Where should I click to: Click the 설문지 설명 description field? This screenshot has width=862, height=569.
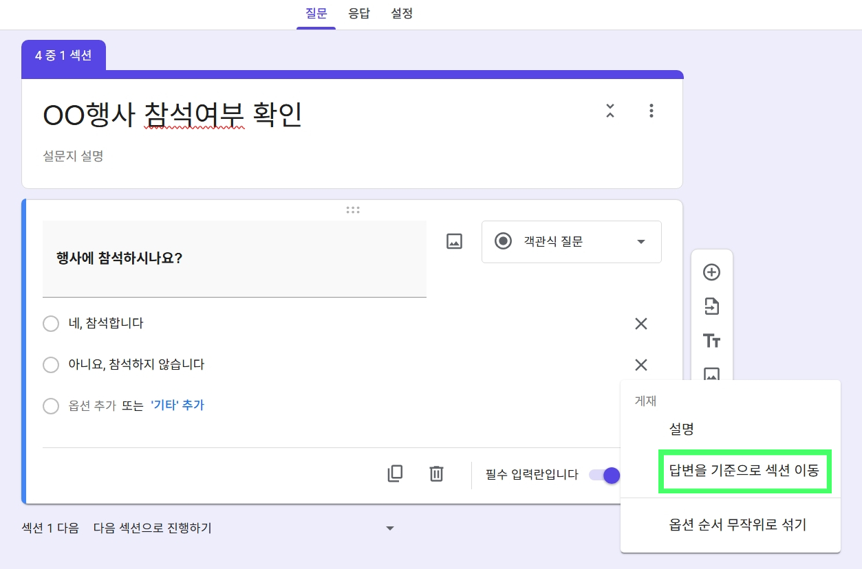click(x=73, y=156)
